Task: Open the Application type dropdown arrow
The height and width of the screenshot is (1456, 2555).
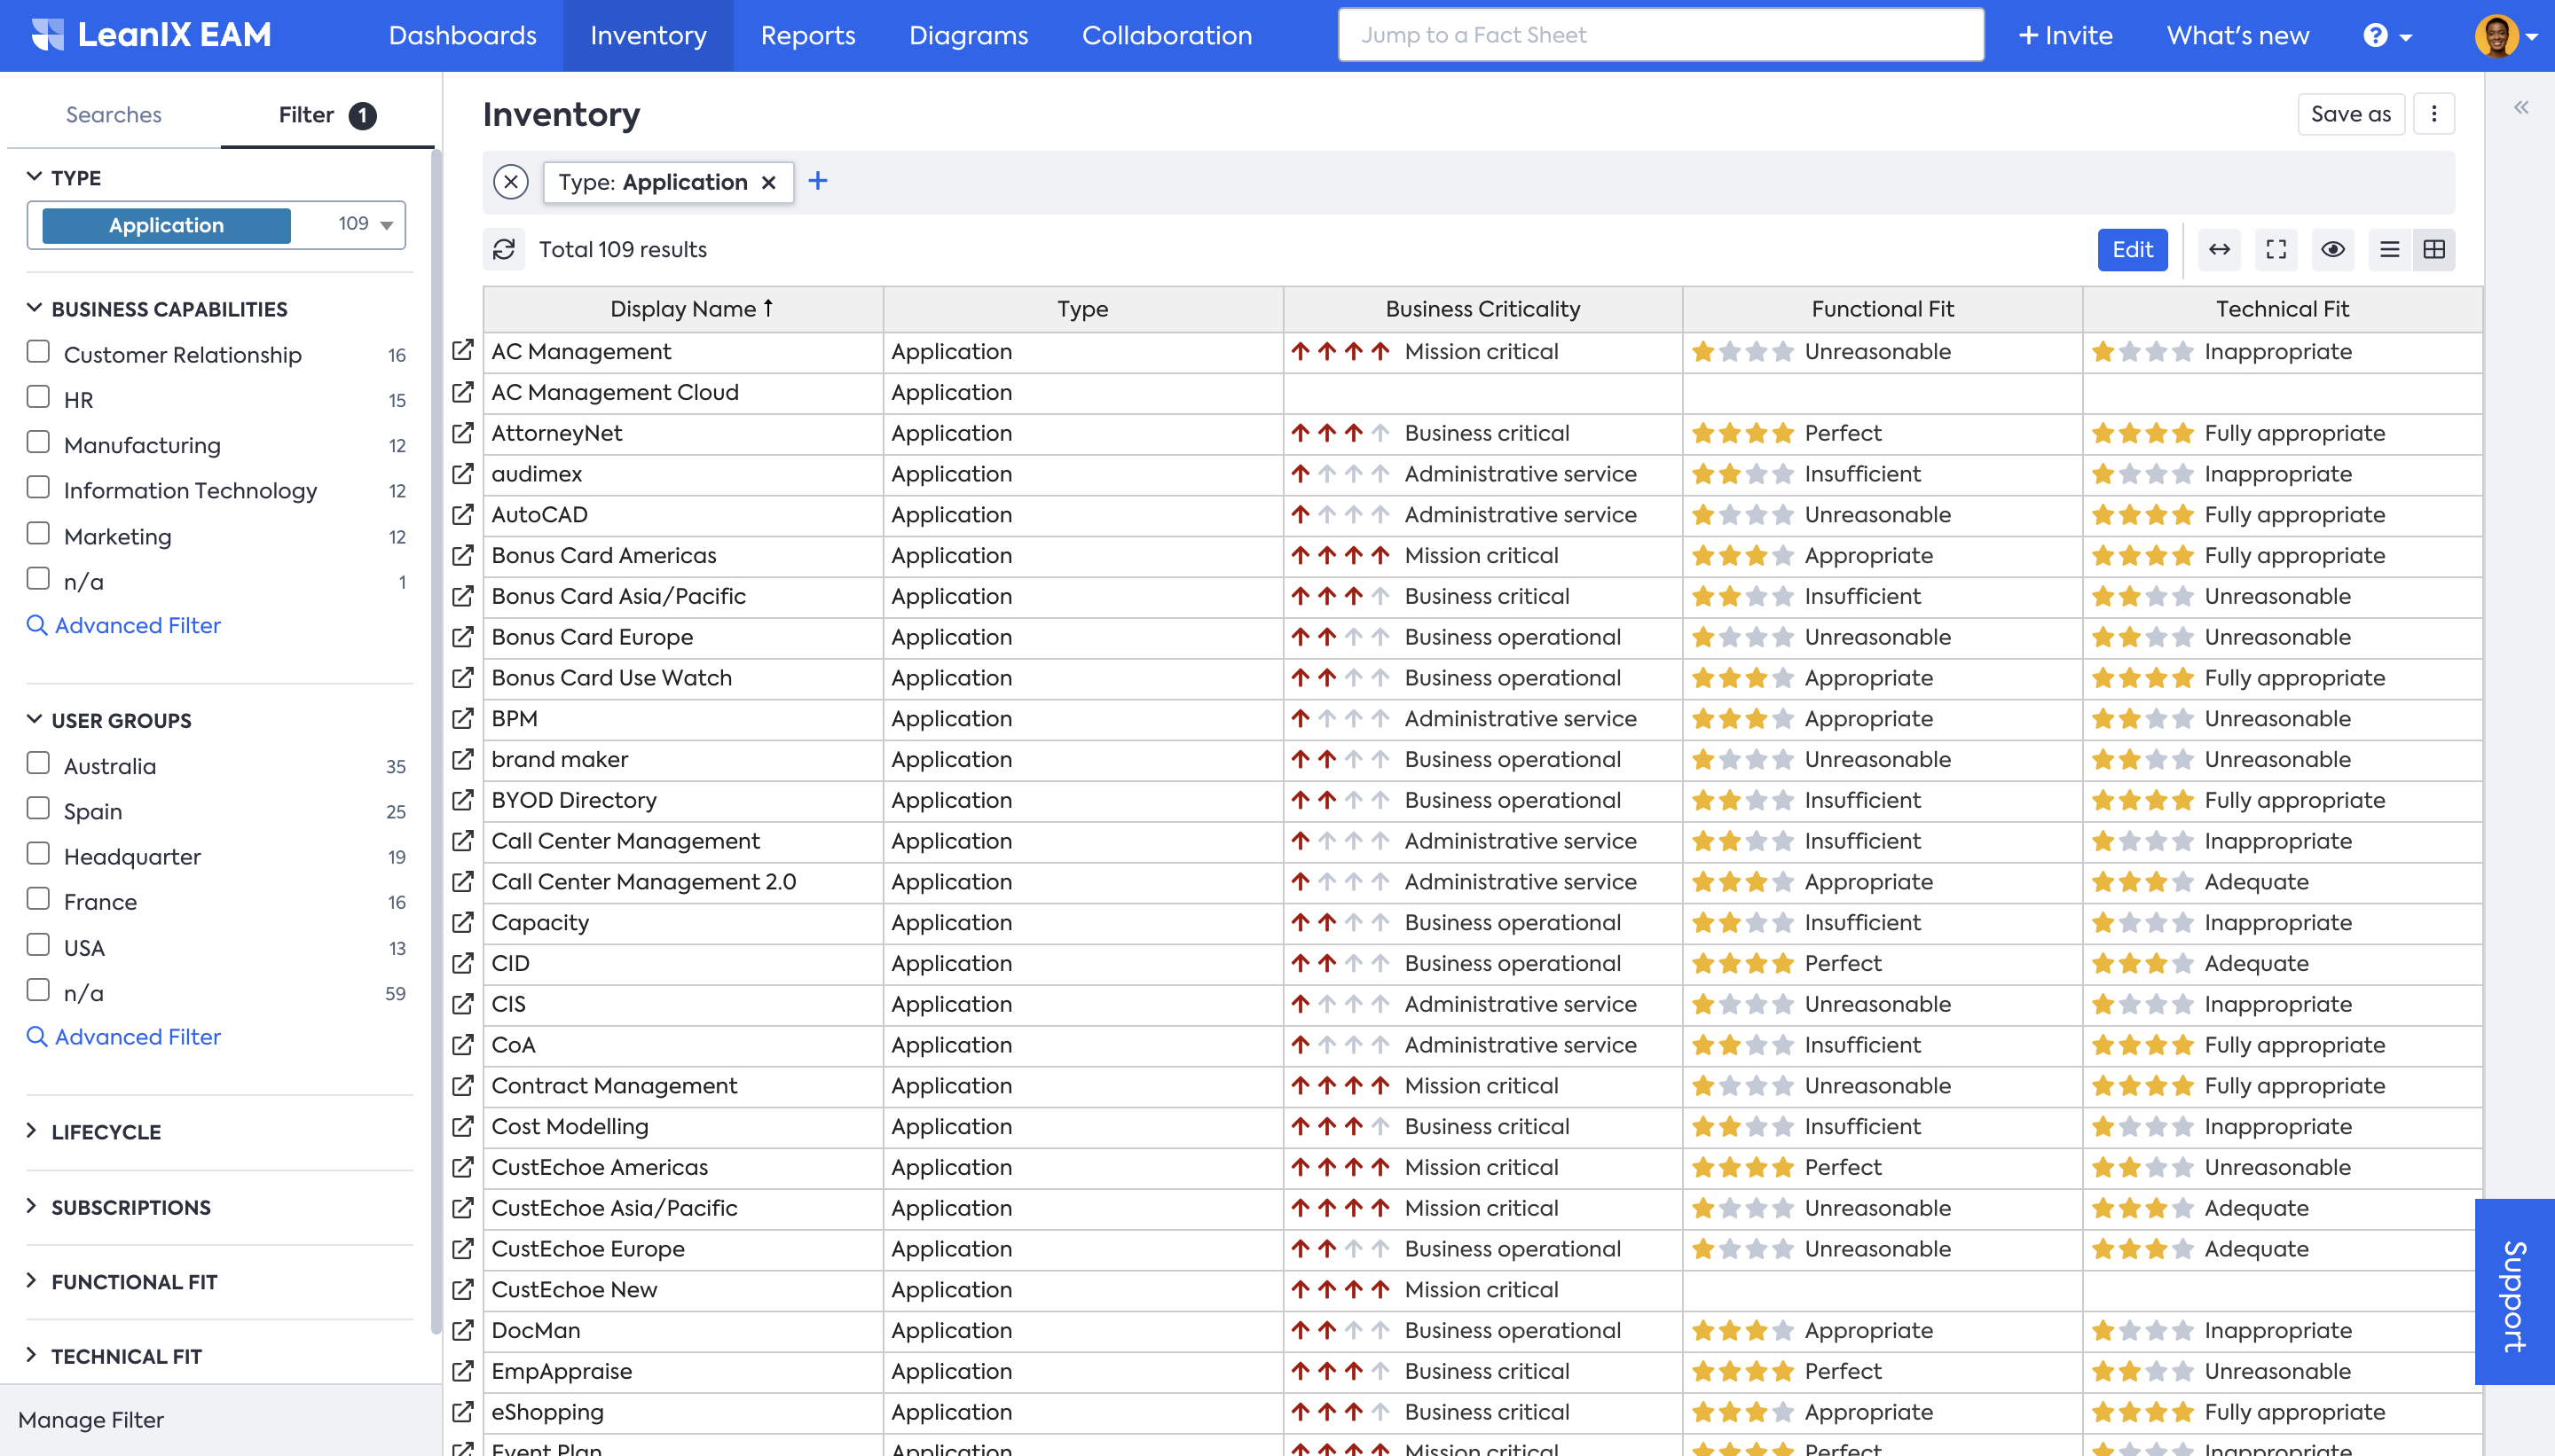Action: [x=386, y=225]
